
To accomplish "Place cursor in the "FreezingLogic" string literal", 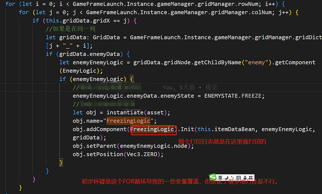I will [128, 121].
